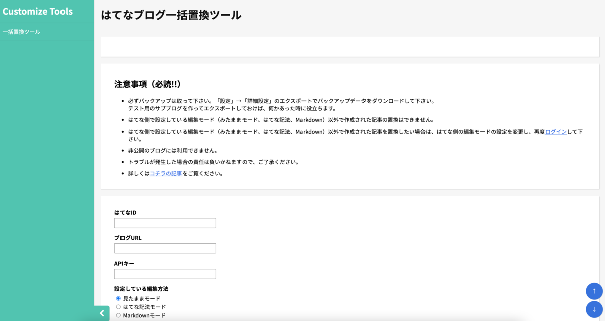Click the APIキー field label

(124, 263)
